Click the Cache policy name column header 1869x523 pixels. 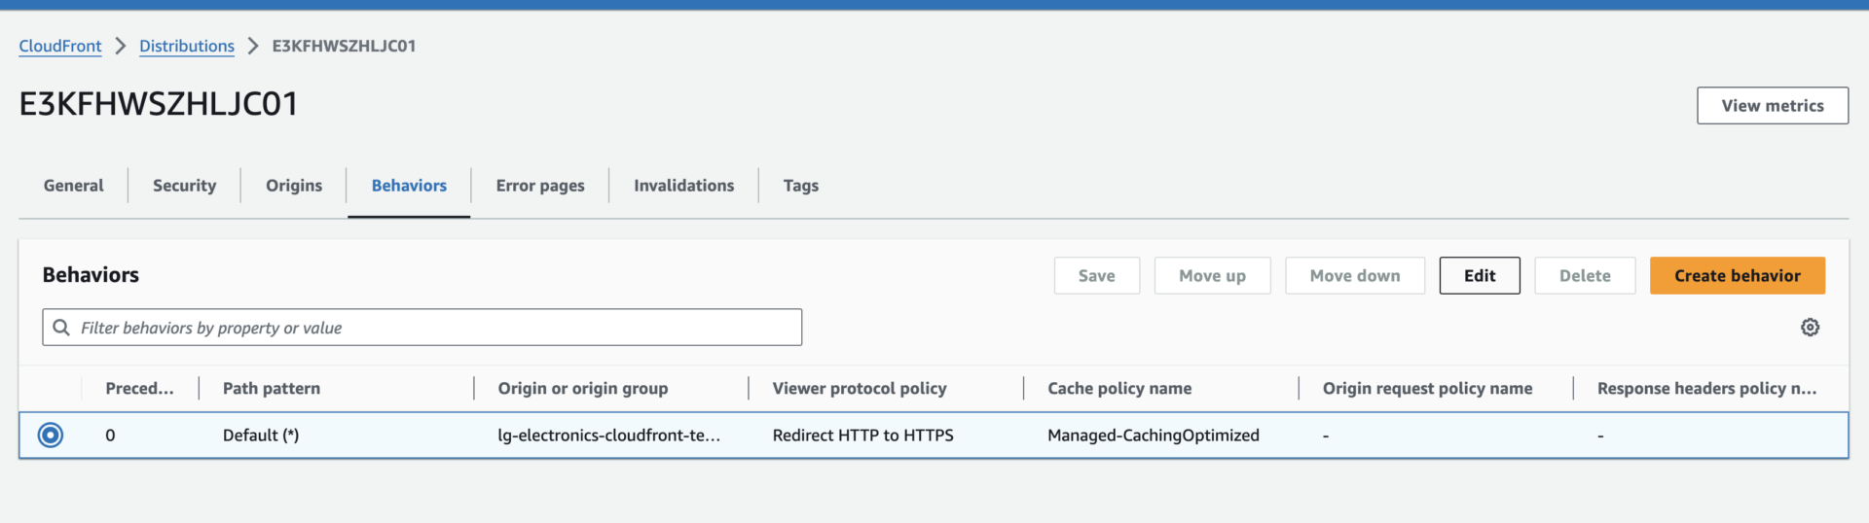[1118, 389]
